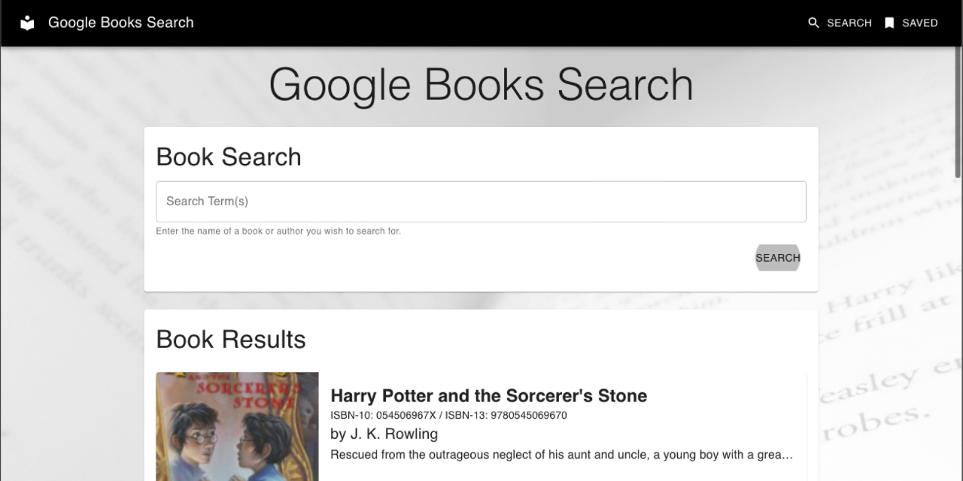Click the ISBN-10 / ISBN-13 line
Image resolution: width=963 pixels, height=481 pixels.
(448, 416)
